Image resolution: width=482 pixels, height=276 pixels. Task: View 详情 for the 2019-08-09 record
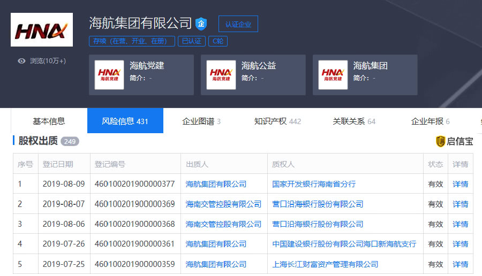(461, 184)
